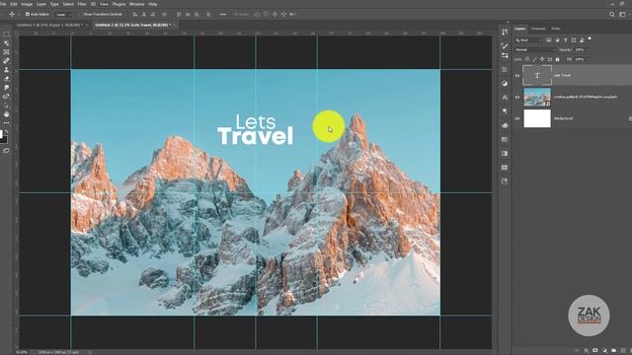The width and height of the screenshot is (632, 355).
Task: Filter layers for shape layers icon
Action: click(x=574, y=40)
